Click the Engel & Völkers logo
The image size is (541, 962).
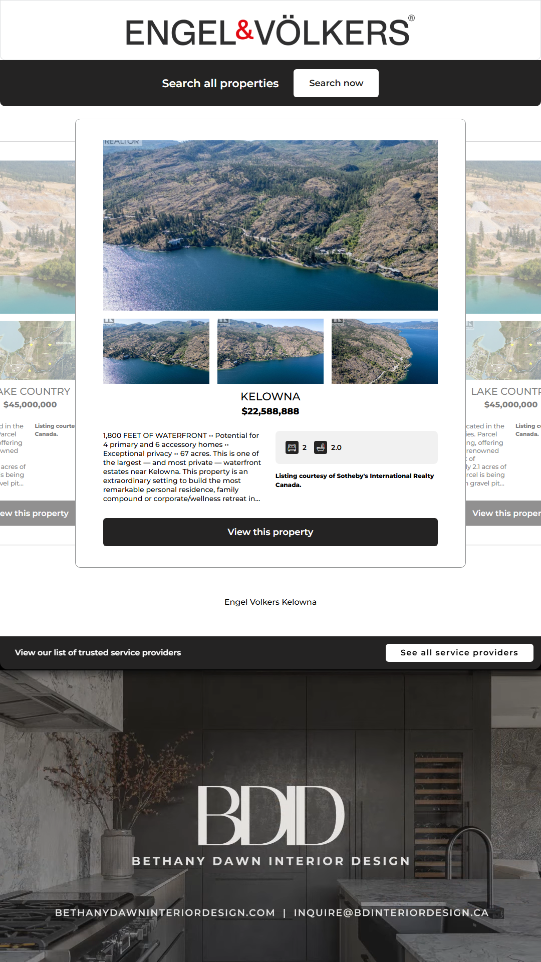coord(269,32)
